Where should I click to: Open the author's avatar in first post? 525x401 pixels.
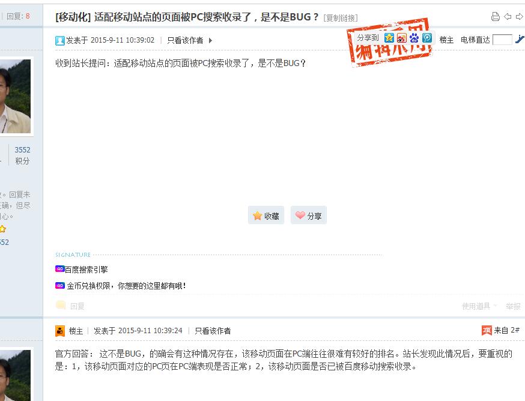pyautogui.click(x=15, y=97)
